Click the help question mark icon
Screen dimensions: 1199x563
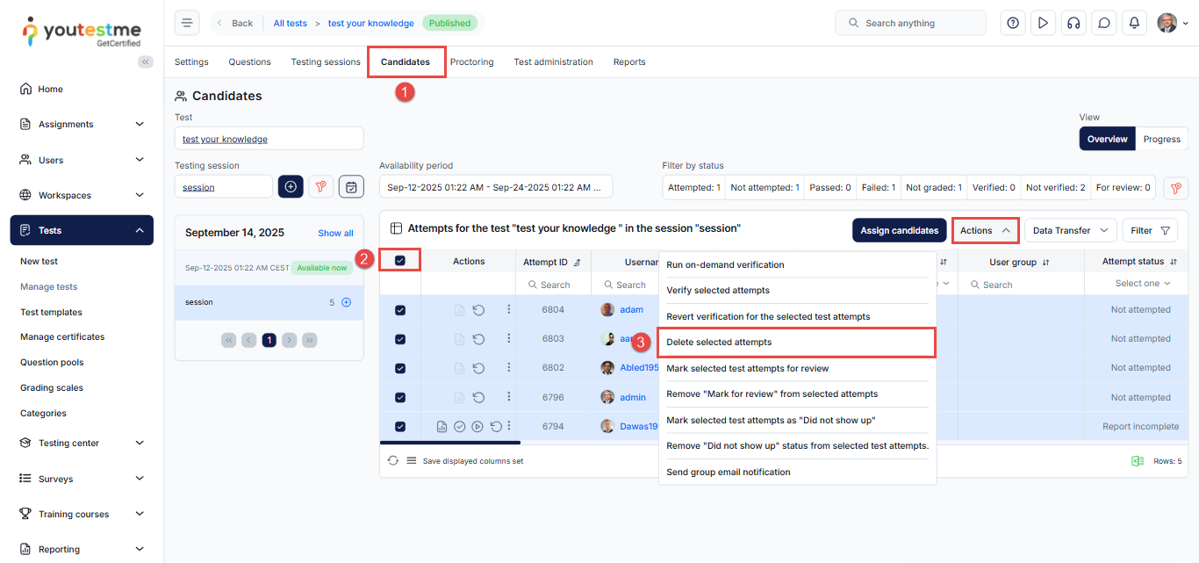pos(1013,23)
